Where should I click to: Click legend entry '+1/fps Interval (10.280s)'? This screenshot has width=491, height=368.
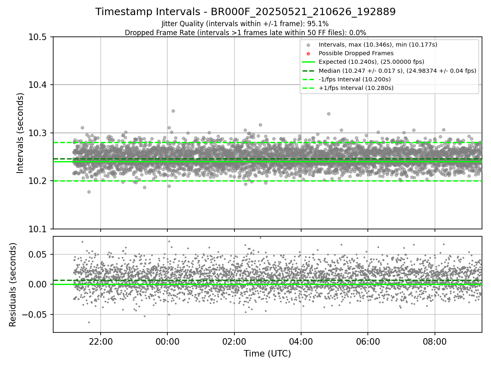[356, 88]
